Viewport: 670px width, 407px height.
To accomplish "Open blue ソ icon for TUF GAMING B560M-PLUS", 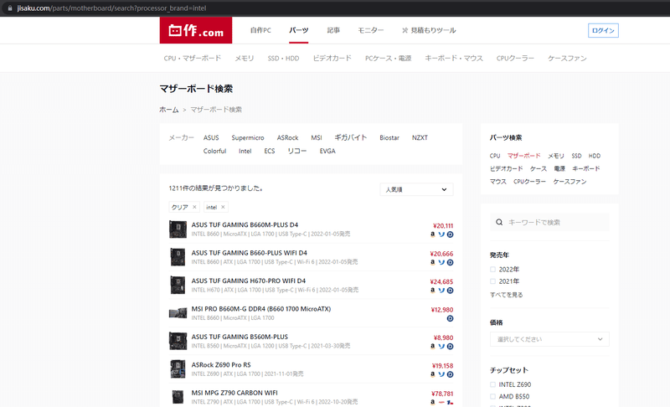I will point(441,347).
